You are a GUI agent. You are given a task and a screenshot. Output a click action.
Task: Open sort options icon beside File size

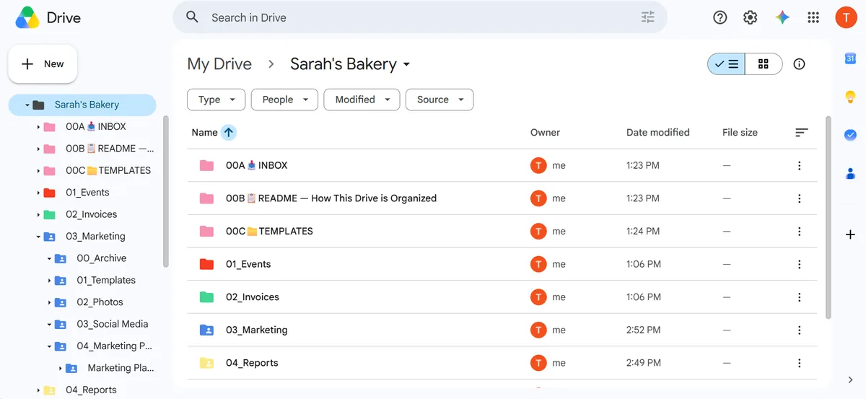pyautogui.click(x=801, y=133)
